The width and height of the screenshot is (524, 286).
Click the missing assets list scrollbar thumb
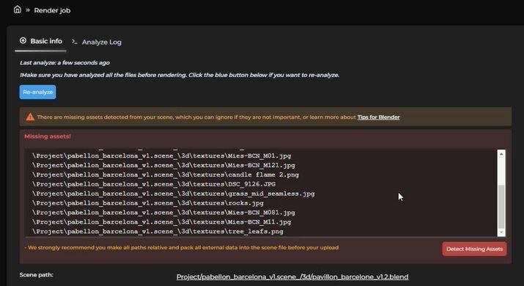(501, 206)
